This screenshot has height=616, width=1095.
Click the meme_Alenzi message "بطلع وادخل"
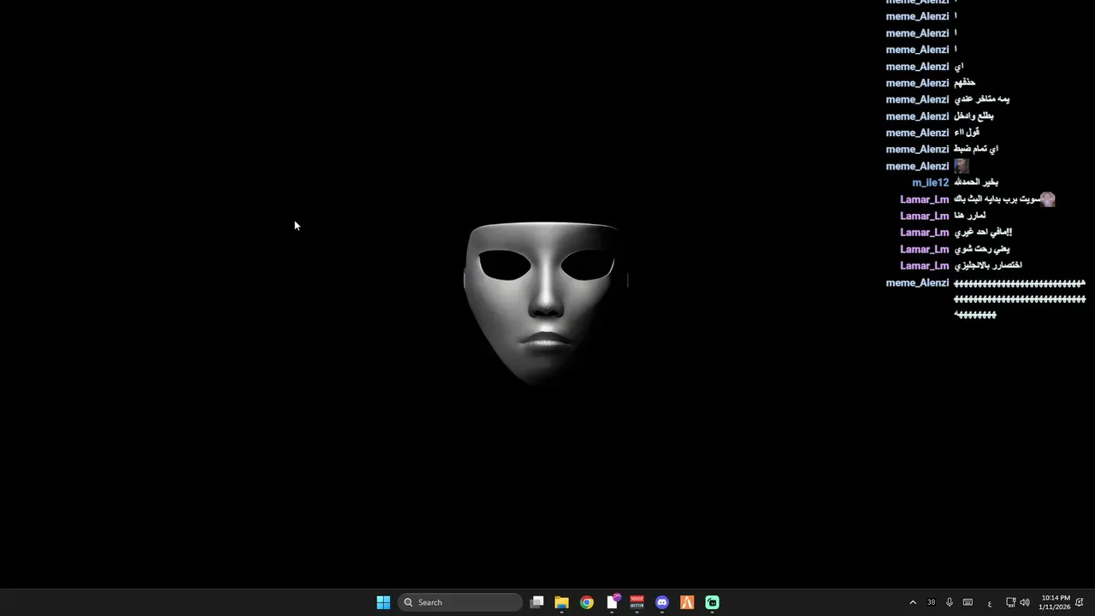(x=974, y=116)
